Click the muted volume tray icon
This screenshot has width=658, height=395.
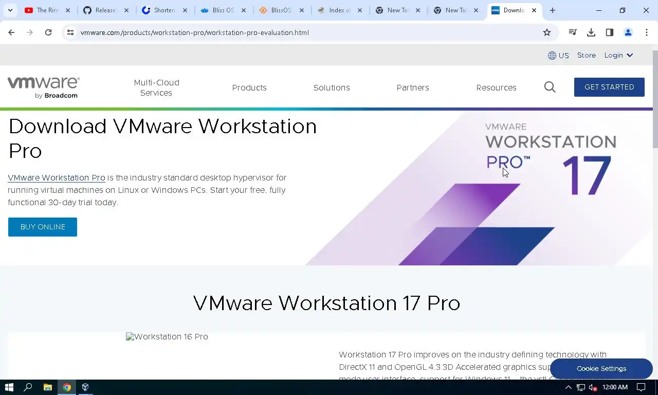point(593,387)
